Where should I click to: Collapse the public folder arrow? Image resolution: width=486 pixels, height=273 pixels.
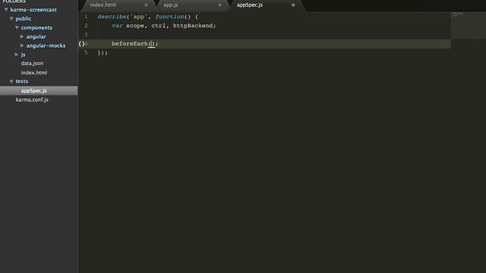coord(11,18)
